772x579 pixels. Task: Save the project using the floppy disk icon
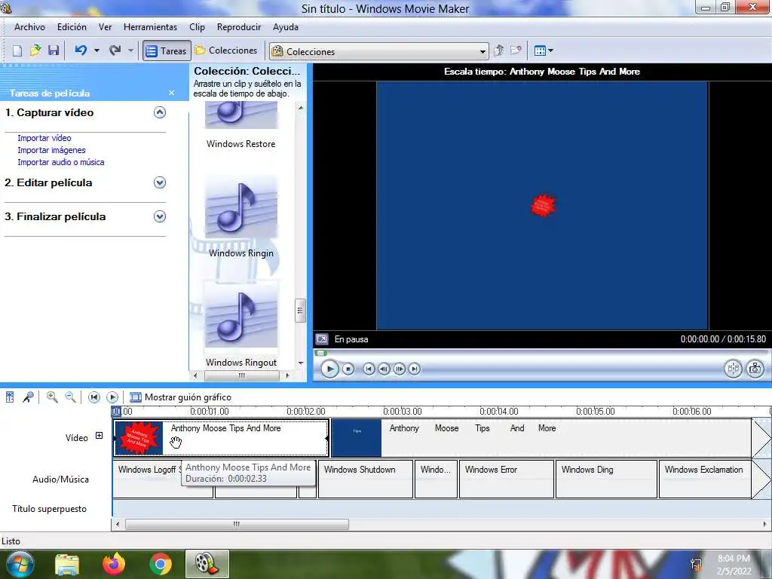54,51
